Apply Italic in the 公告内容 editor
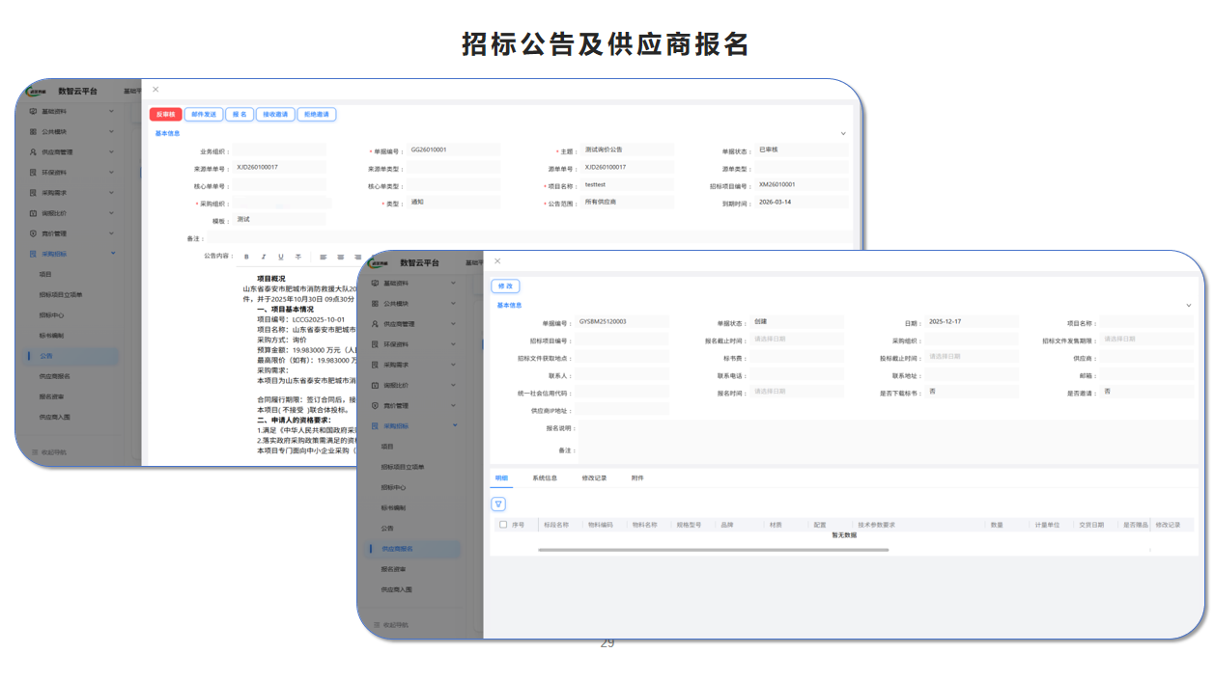 (x=264, y=257)
